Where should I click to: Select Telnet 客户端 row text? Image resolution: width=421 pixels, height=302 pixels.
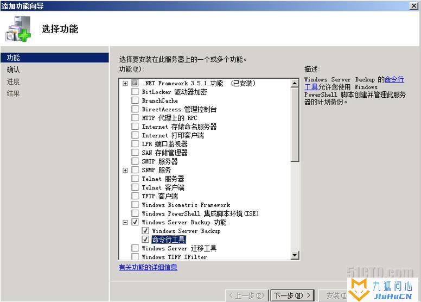point(163,187)
